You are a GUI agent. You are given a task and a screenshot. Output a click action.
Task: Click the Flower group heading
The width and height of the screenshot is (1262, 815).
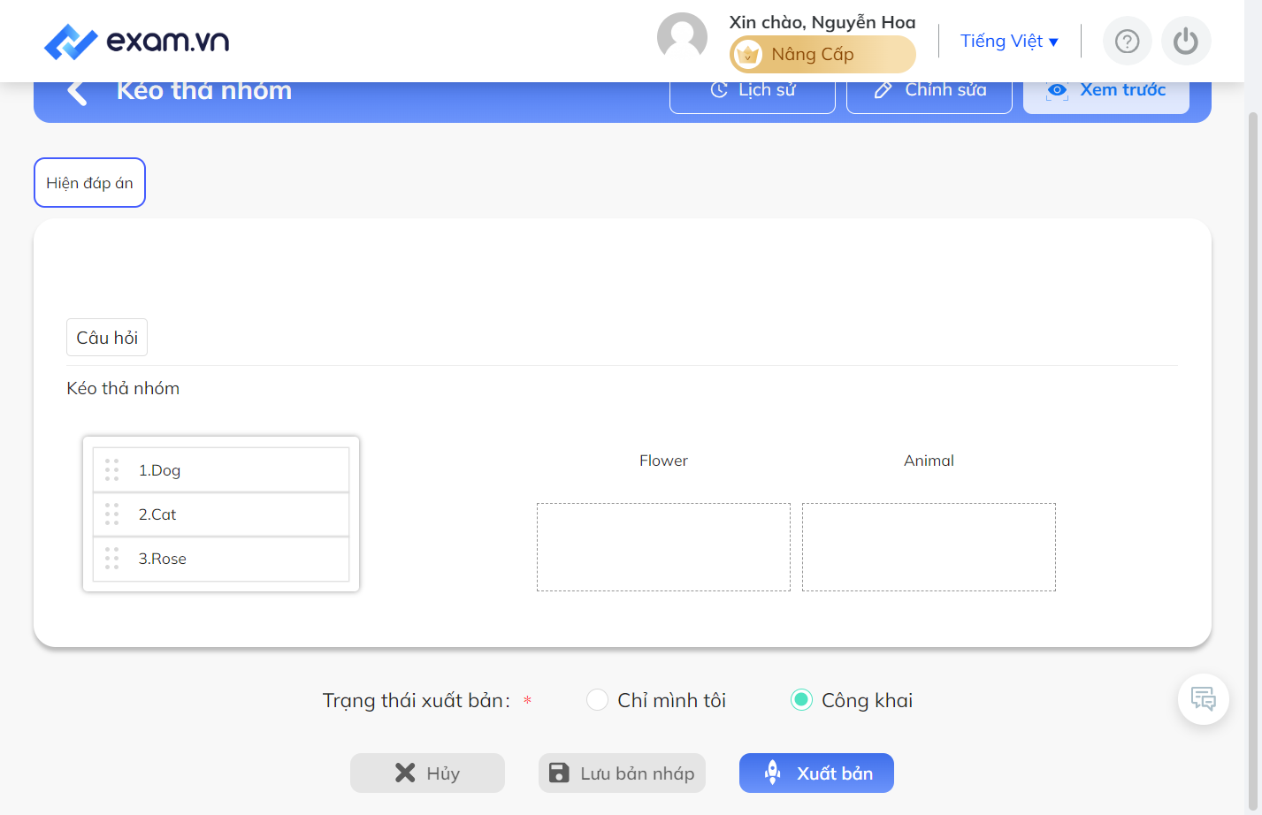(663, 461)
